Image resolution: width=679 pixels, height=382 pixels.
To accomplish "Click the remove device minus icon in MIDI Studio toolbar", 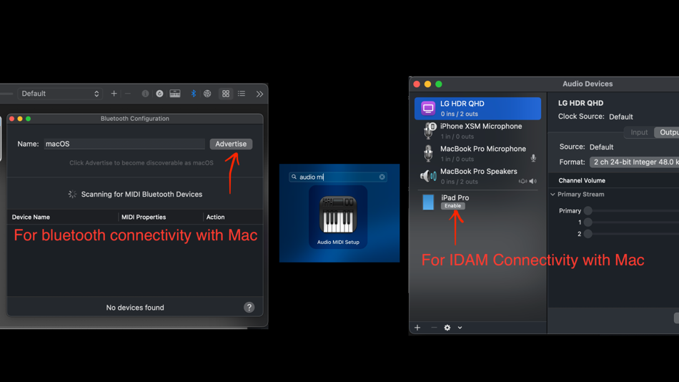I will (x=128, y=94).
